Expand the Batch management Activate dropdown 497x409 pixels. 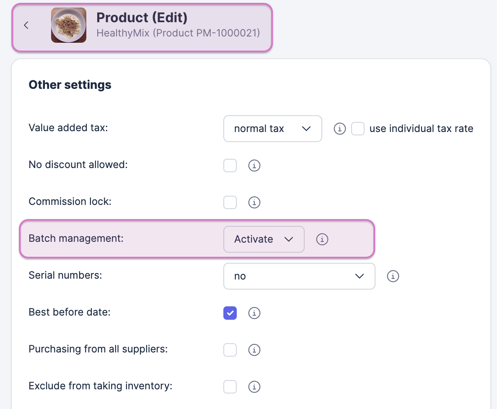click(264, 239)
